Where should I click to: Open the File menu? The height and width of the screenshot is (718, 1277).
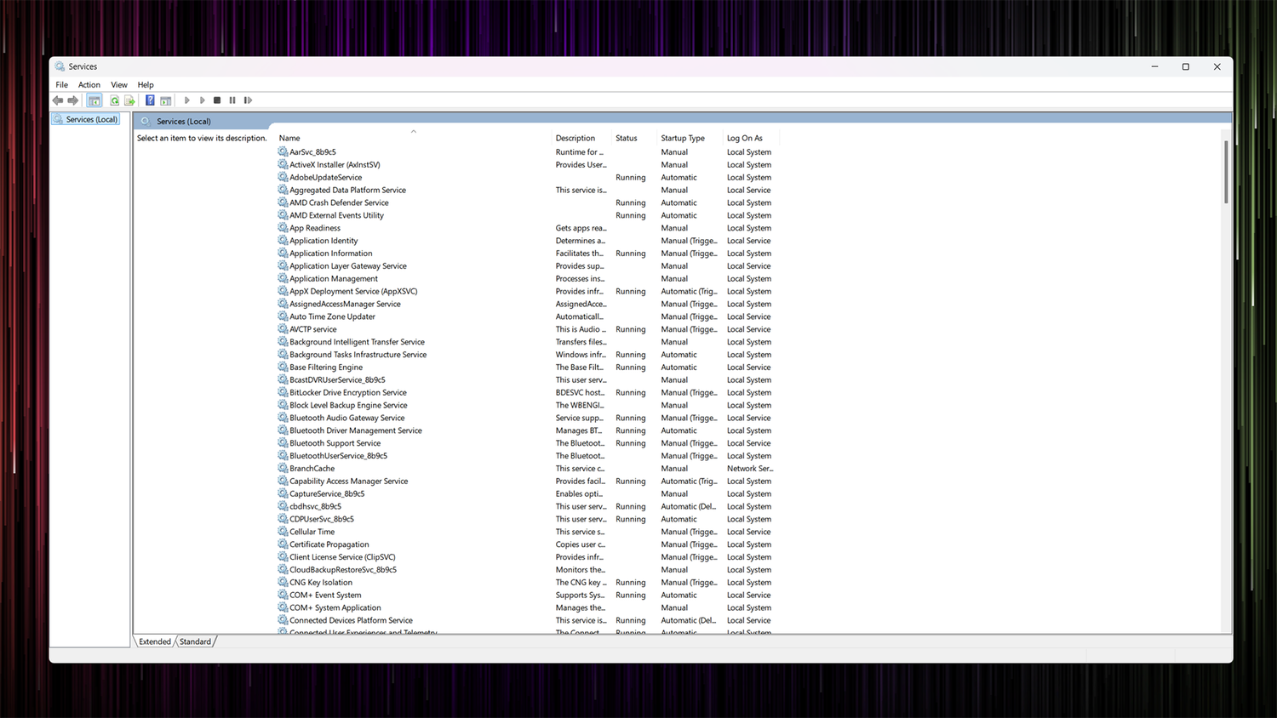click(x=62, y=85)
